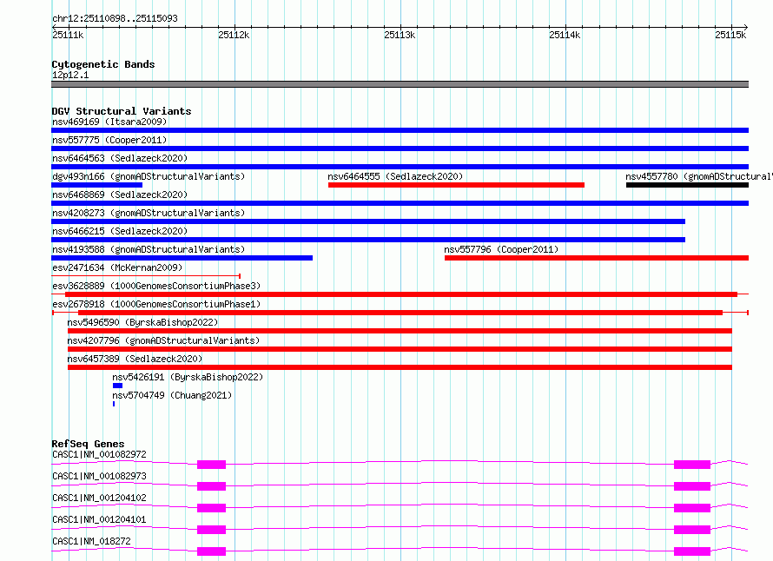Select the right magenta exon of NM_001204102
The image size is (773, 561).
coord(692,508)
